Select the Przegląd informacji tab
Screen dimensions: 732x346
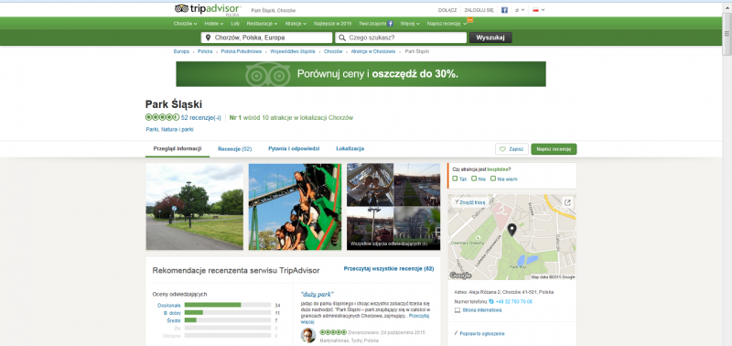pyautogui.click(x=178, y=149)
